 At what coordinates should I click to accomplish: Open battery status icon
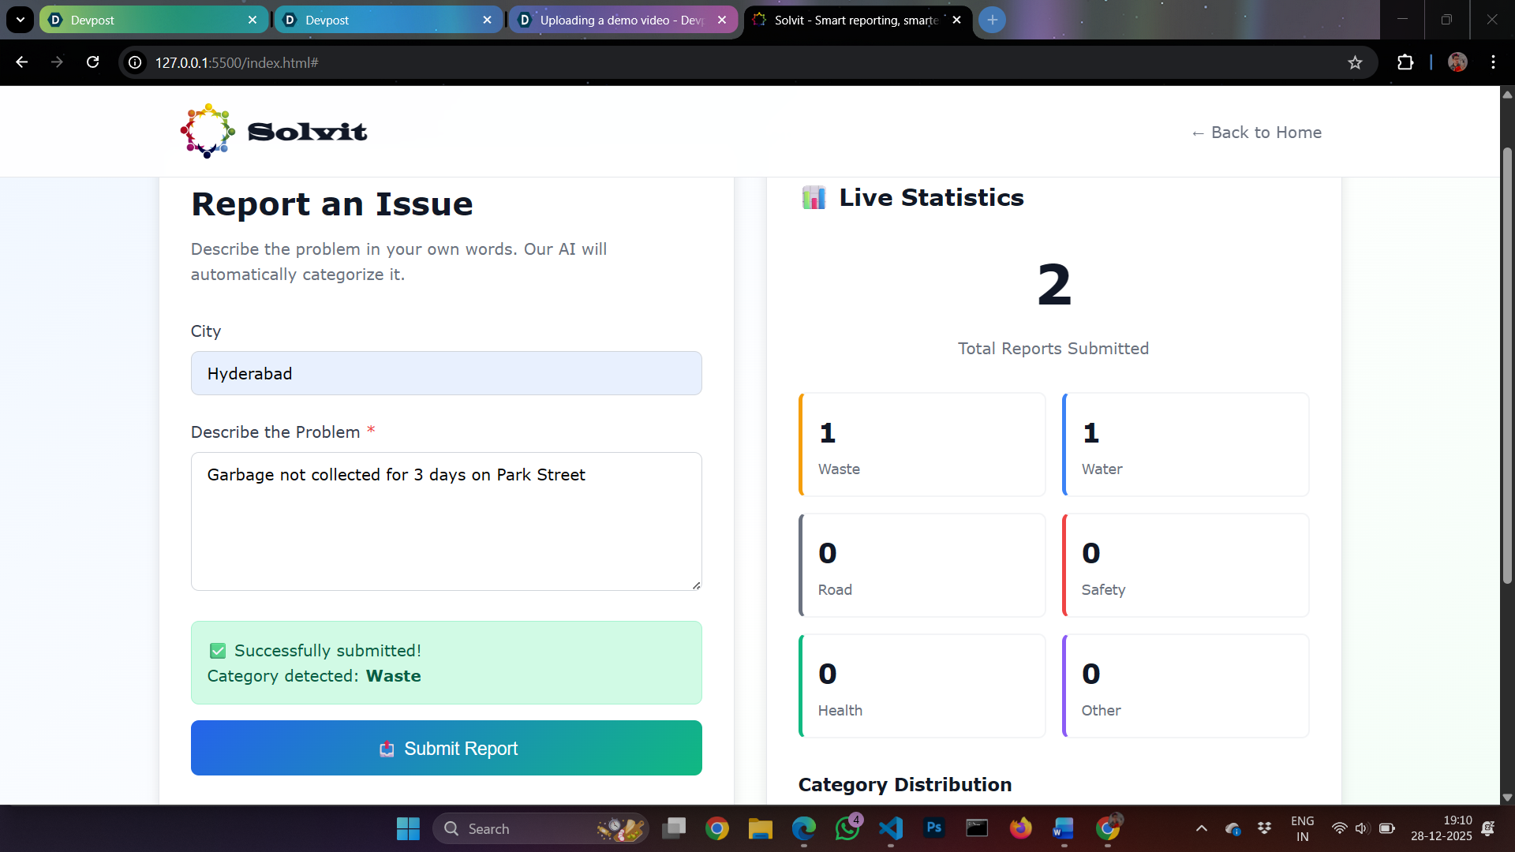pyautogui.click(x=1386, y=828)
